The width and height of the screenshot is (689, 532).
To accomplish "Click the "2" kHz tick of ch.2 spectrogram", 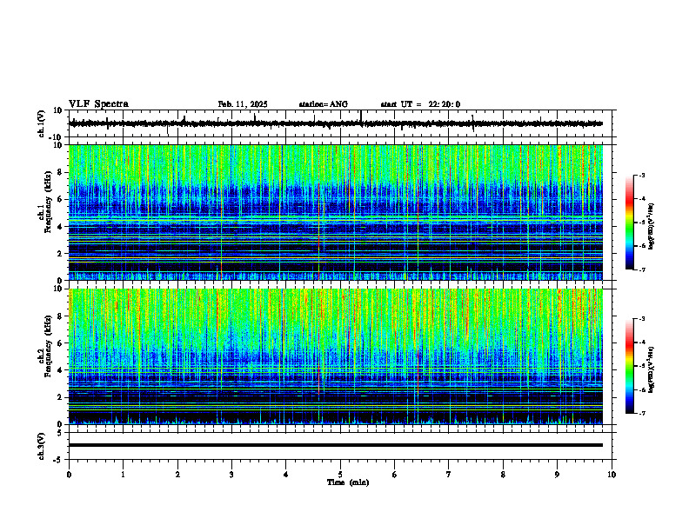I will tap(61, 397).
